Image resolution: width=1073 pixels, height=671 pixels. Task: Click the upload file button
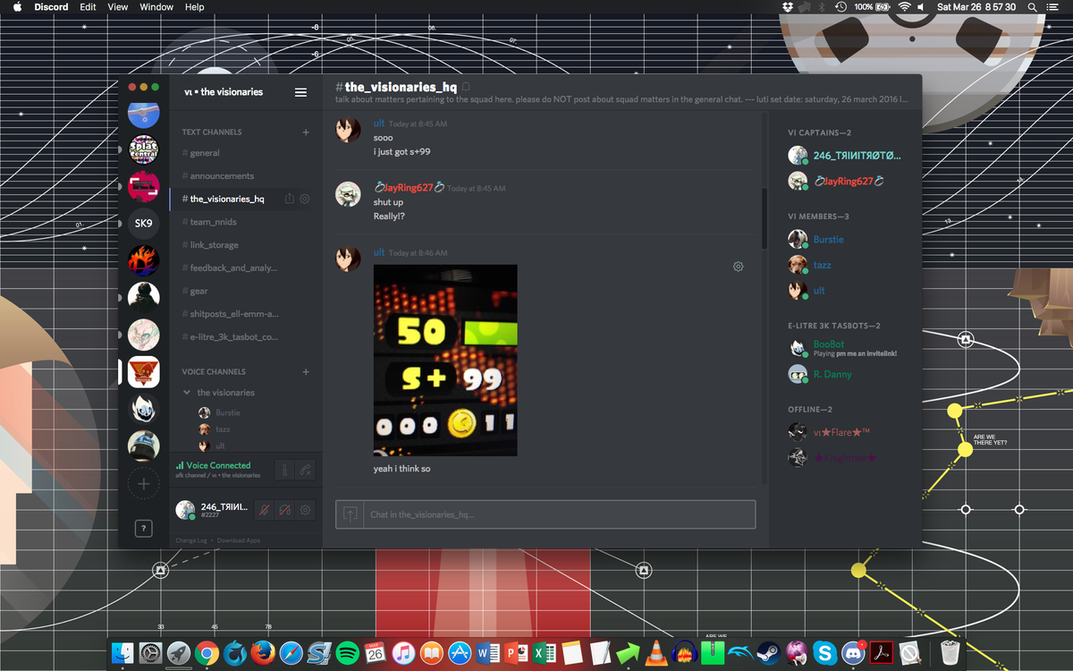350,514
